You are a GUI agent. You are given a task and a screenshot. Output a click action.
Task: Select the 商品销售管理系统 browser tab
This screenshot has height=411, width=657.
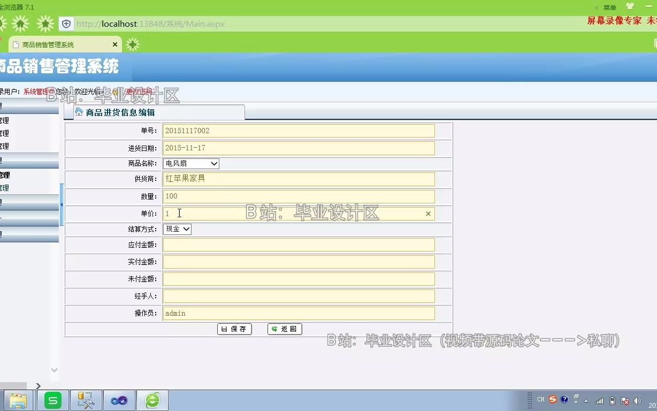(x=59, y=44)
